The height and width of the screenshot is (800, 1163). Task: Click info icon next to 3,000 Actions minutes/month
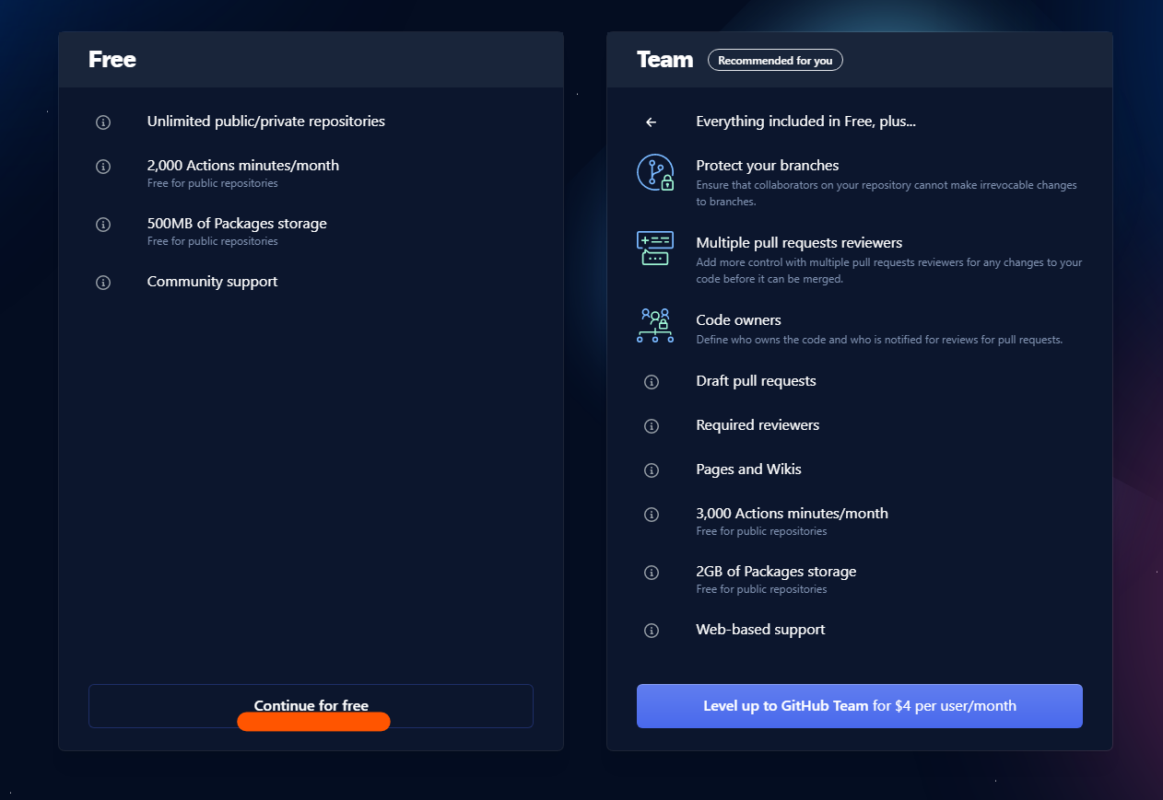pyautogui.click(x=652, y=515)
